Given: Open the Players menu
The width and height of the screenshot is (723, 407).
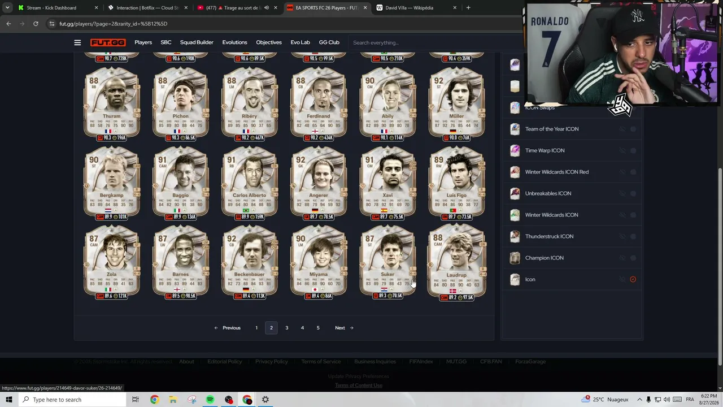Looking at the screenshot, I should pyautogui.click(x=143, y=42).
